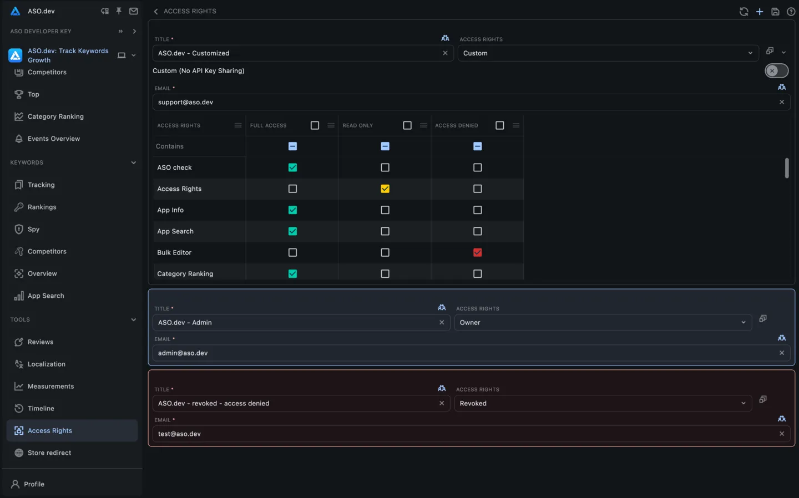Click the plus icon to add access
The height and width of the screenshot is (498, 799).
(x=760, y=12)
